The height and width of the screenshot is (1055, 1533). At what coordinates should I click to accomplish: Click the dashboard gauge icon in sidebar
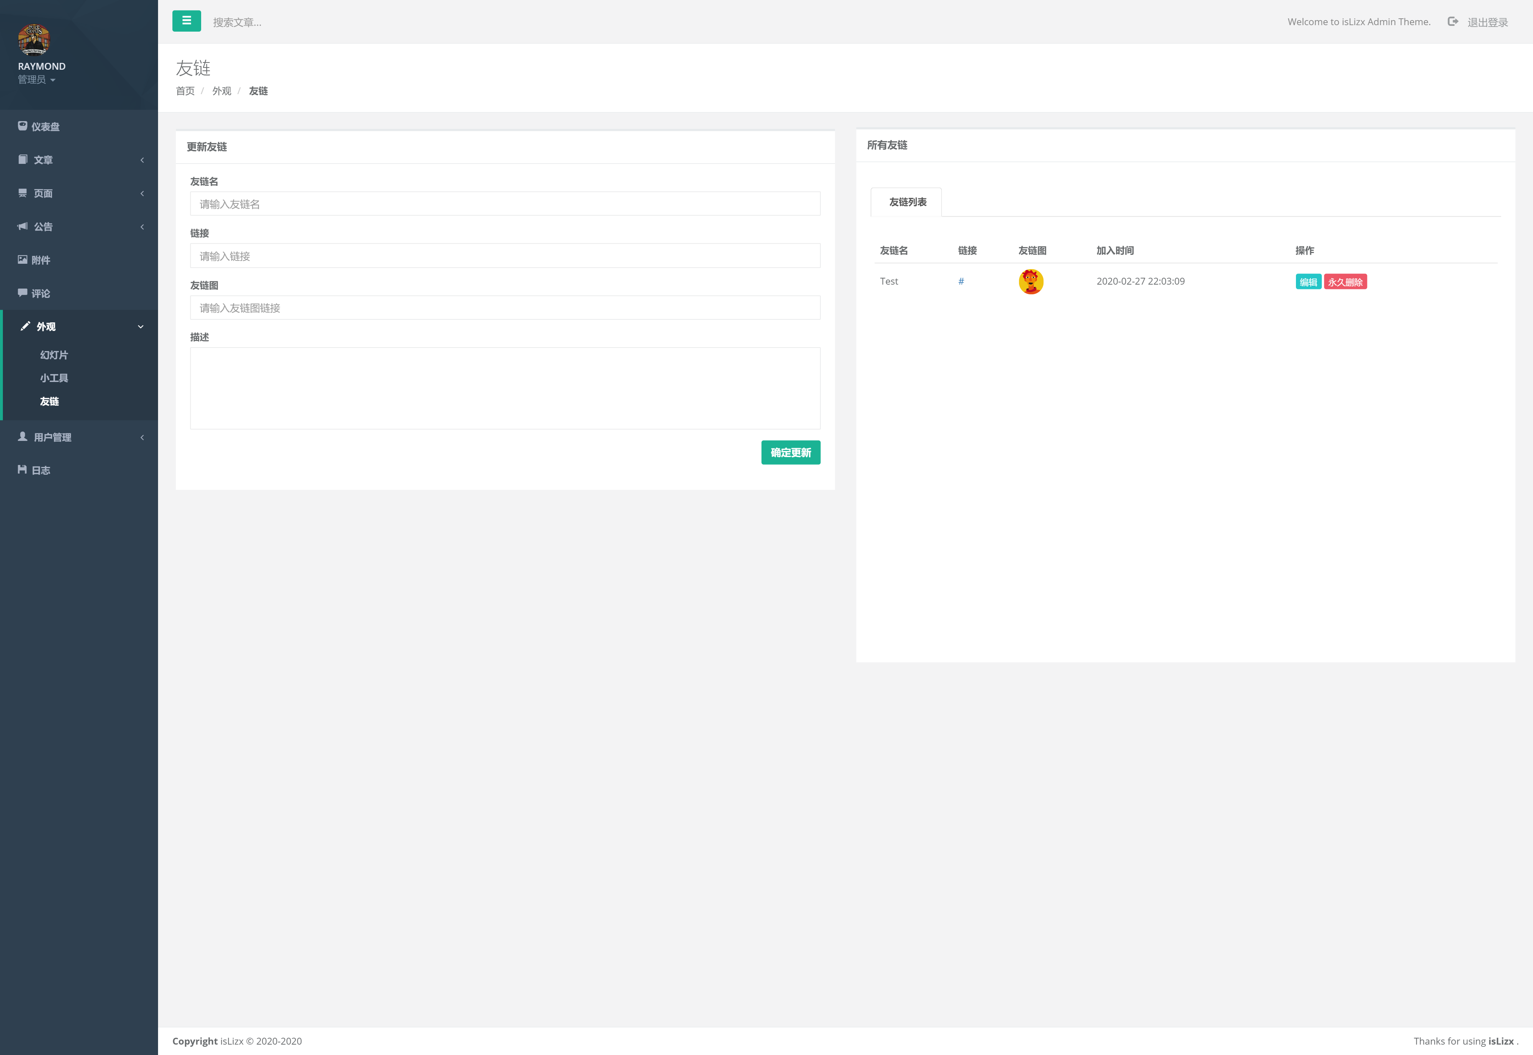(x=23, y=126)
